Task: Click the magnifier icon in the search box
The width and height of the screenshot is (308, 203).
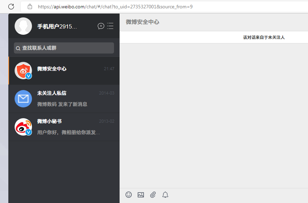Action: click(x=18, y=48)
